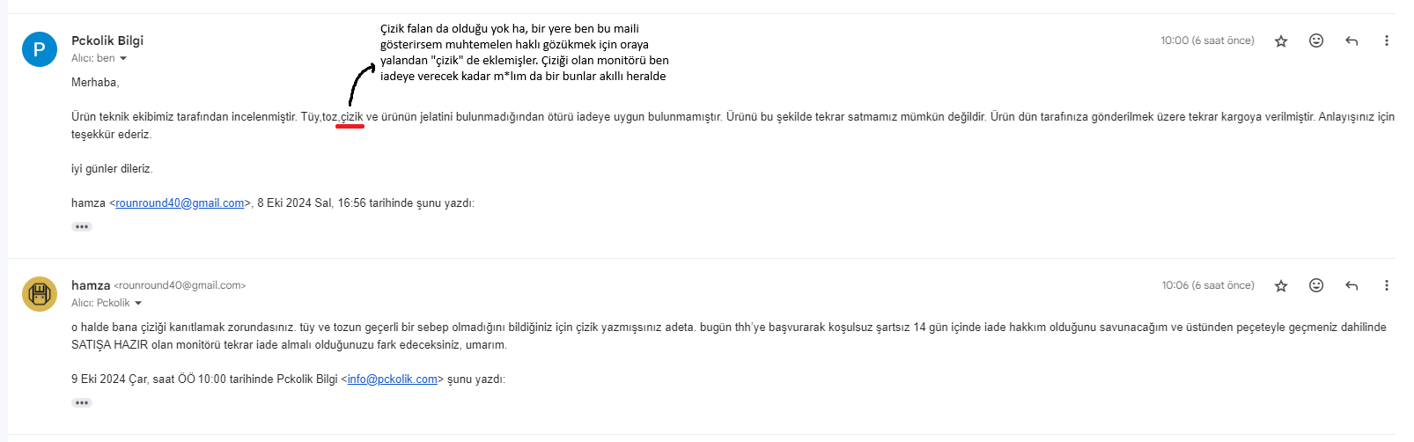Screen dimensions: 1414x442
Task: Star the hamza reply email
Action: 1281,286
